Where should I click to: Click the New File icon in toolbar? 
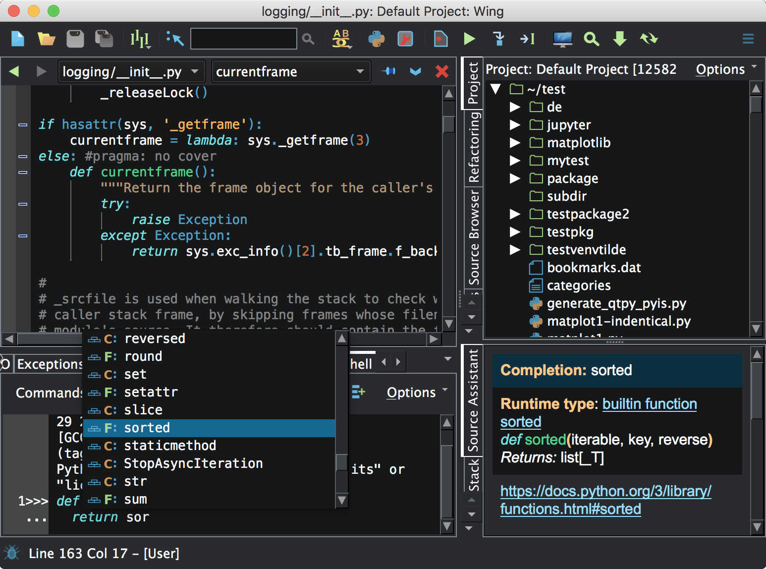point(18,39)
